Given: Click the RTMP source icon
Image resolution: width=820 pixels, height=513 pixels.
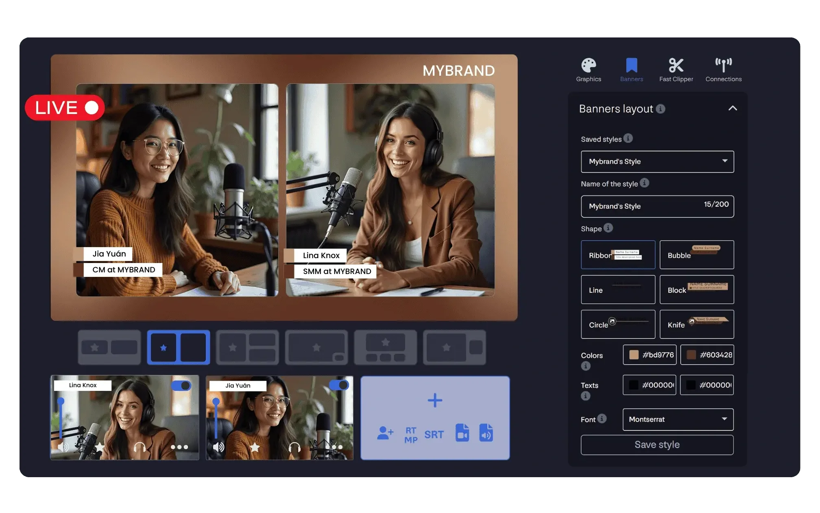Looking at the screenshot, I should (411, 435).
